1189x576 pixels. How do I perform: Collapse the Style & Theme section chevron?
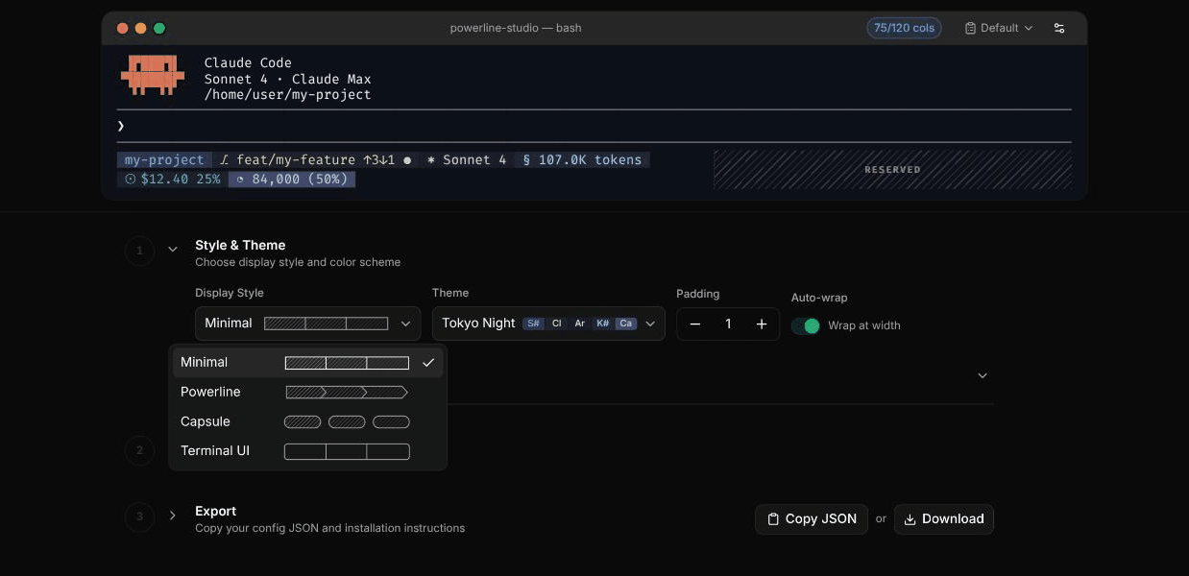[173, 250]
